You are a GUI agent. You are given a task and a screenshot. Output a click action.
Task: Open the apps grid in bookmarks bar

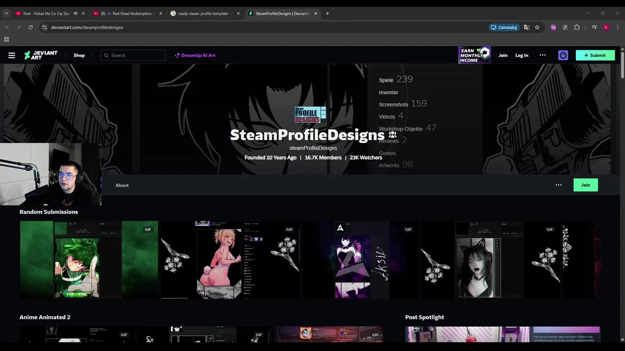pos(6,39)
